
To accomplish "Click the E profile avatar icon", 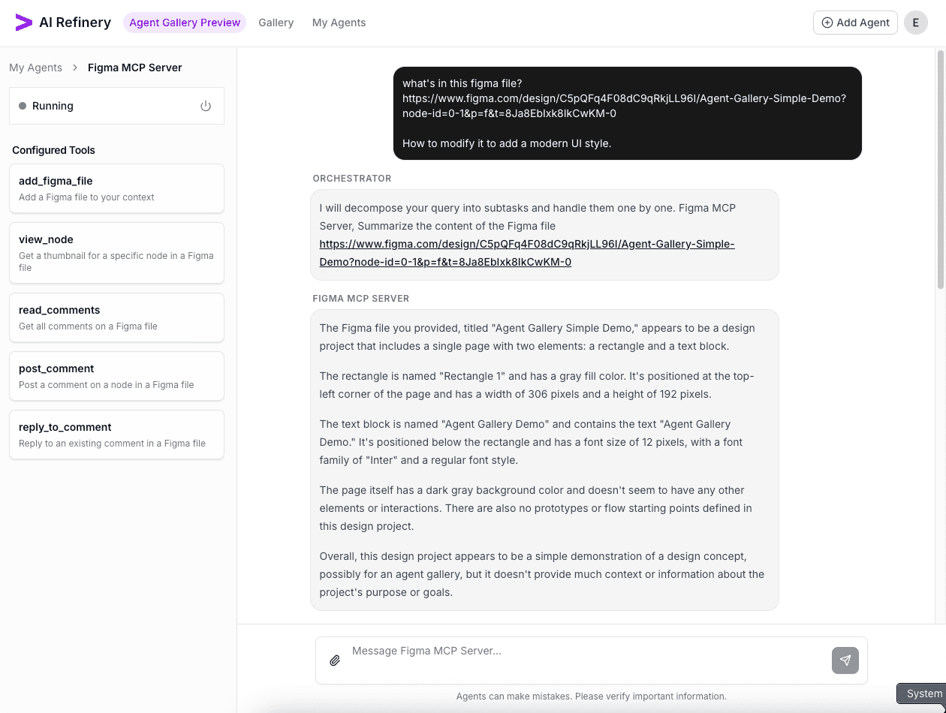I will [x=915, y=23].
